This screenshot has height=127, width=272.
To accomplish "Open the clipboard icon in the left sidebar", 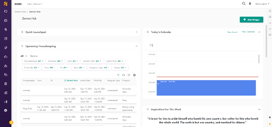I will [6, 84].
